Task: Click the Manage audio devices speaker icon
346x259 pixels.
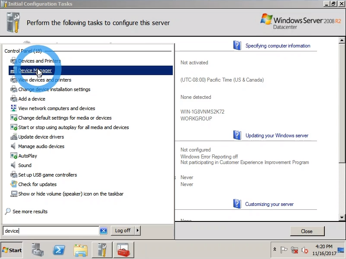Action: click(x=13, y=146)
